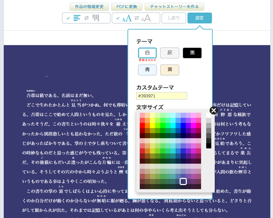This screenshot has height=218, width=273.
Task: Toggle the 設定 settings panel
Action: tap(199, 18)
